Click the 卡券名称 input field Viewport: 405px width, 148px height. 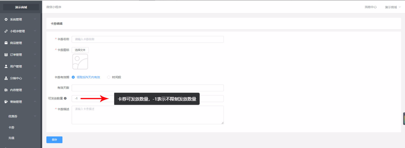[x=148, y=39]
